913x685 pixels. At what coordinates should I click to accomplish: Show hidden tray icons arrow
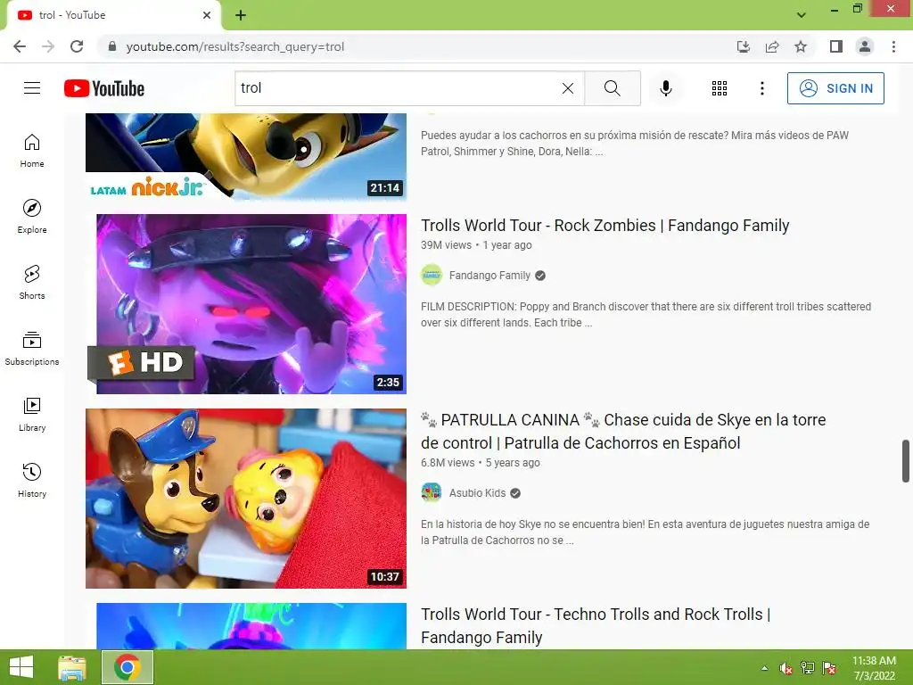tap(764, 668)
